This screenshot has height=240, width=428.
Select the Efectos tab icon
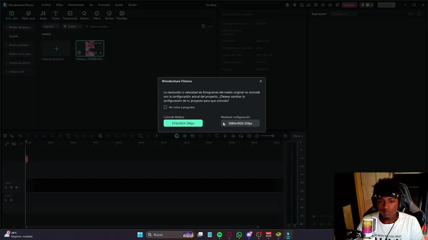pyautogui.click(x=84, y=15)
